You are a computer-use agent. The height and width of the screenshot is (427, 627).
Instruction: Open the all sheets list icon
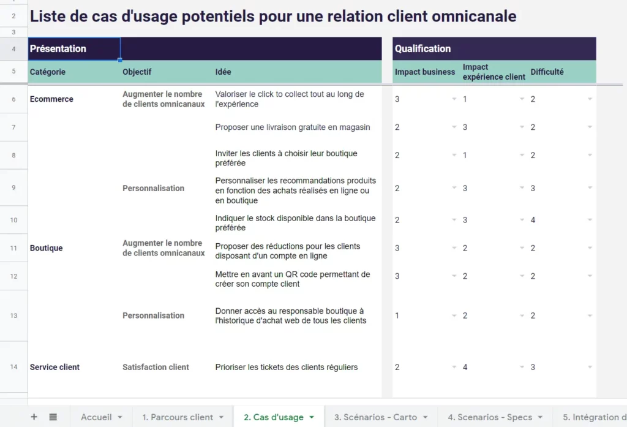coord(53,417)
